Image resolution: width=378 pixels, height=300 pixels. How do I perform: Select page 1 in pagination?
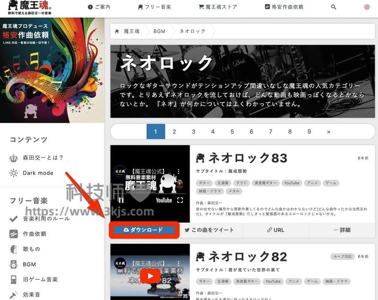156,132
